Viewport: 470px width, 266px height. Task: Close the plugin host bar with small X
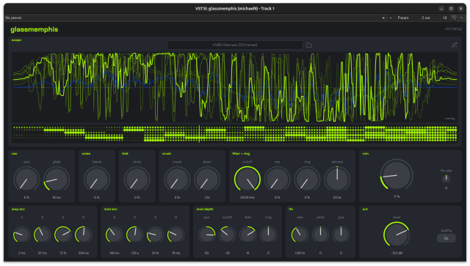click(x=461, y=18)
